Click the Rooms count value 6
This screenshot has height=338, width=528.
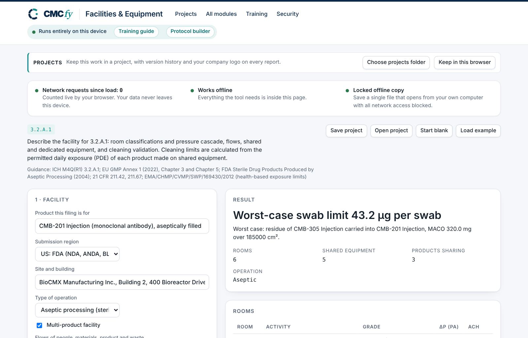[x=235, y=260]
